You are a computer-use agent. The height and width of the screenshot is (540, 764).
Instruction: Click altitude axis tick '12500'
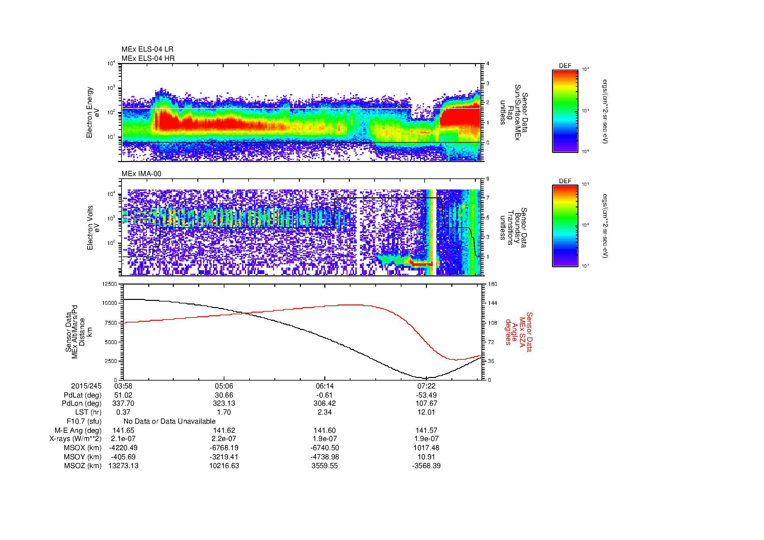[110, 284]
